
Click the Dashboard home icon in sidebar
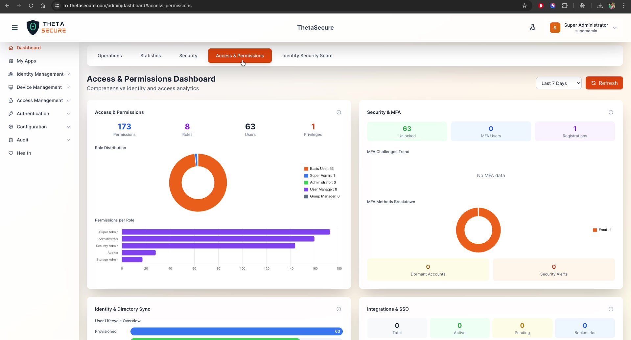click(11, 48)
